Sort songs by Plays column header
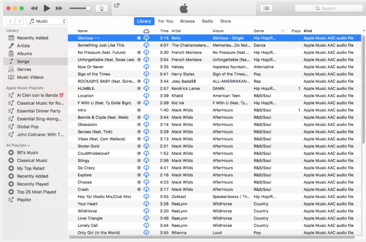 click(294, 31)
